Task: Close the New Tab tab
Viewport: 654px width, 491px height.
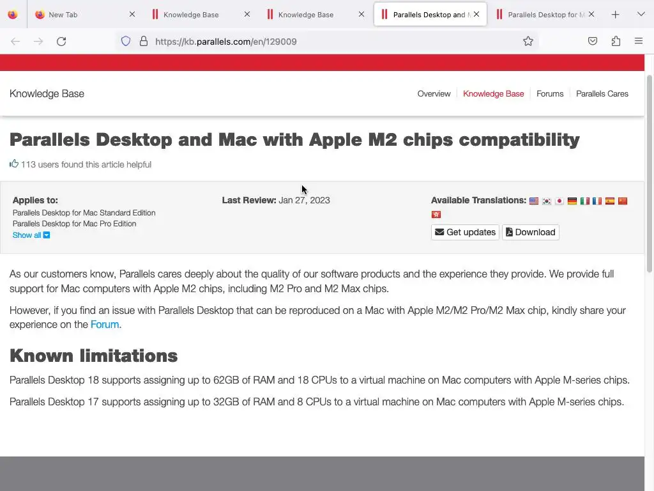Action: tap(132, 14)
